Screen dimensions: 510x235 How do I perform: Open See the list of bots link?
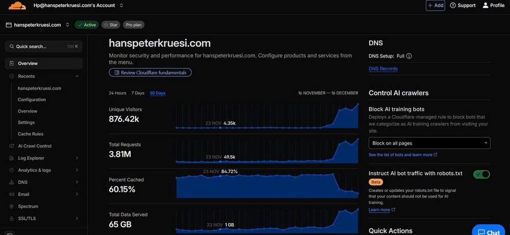[x=403, y=155]
